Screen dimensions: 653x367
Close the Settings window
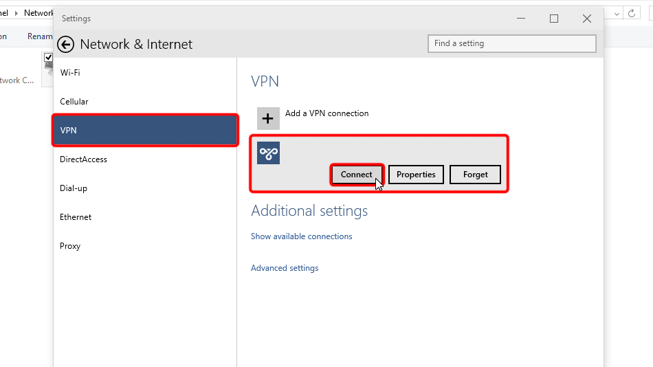coord(587,19)
